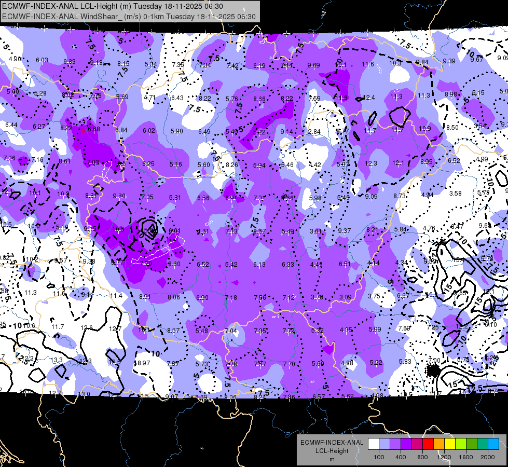Select the light purple legend swatch
Image resolution: width=508 pixels, height=467 pixels.
point(395,444)
